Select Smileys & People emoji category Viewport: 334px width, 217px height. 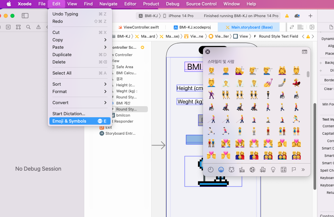pos(221,170)
